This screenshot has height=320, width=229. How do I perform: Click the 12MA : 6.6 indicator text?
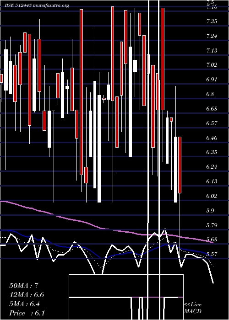tap(27, 295)
